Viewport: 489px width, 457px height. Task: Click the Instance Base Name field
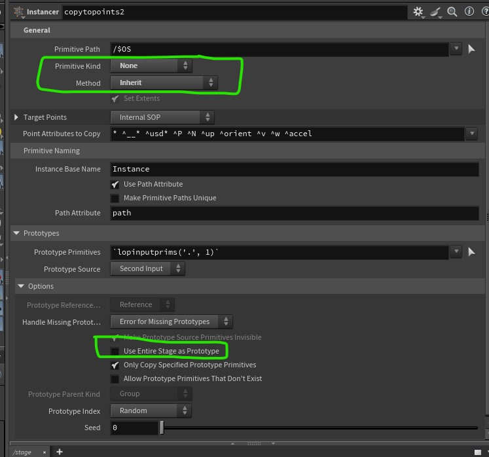(295, 170)
